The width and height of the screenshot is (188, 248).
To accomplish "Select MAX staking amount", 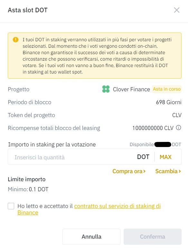I will 165,157.
